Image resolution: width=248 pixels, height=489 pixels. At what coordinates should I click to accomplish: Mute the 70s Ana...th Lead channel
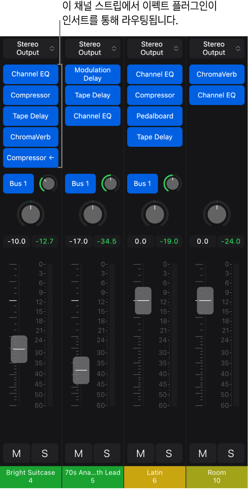[79, 453]
